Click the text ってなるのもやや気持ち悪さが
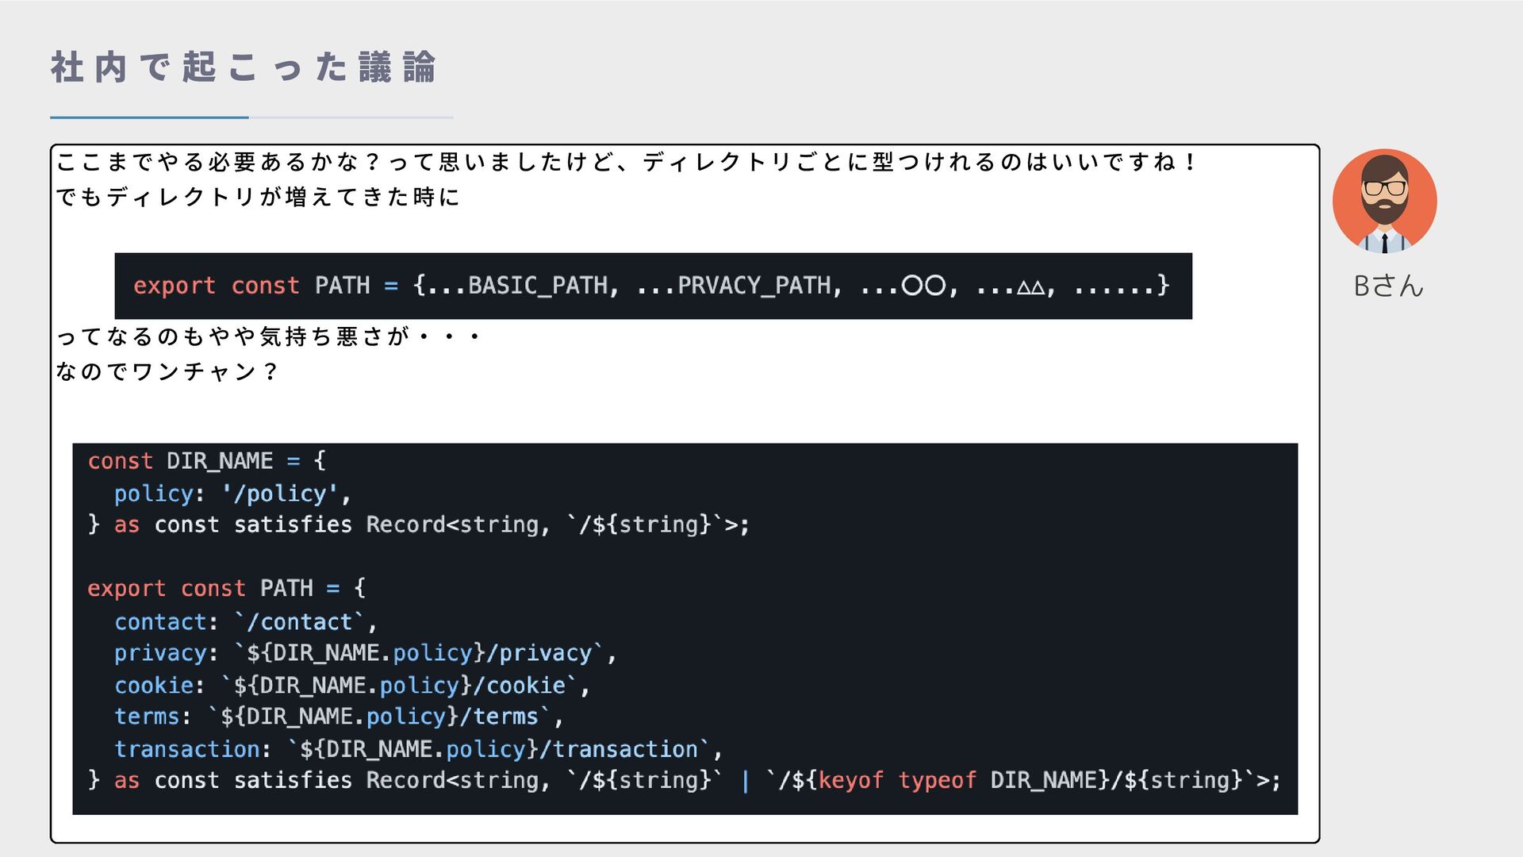 (268, 336)
